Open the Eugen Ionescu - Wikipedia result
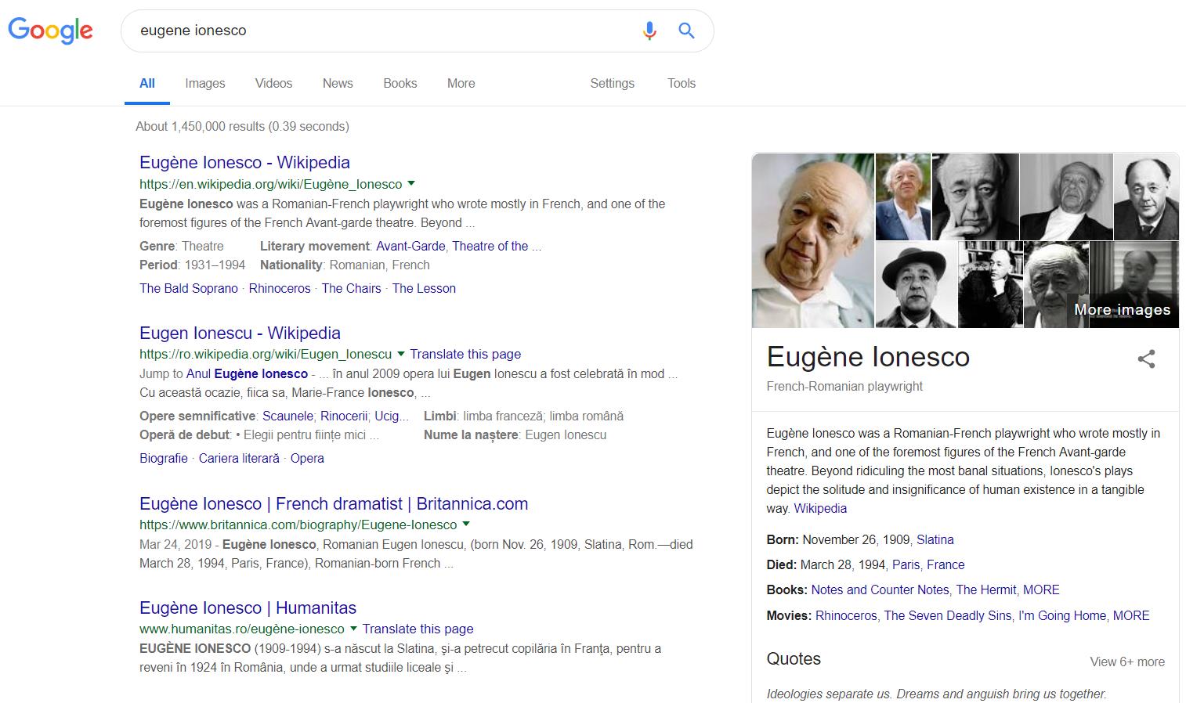1186x703 pixels. coord(240,333)
